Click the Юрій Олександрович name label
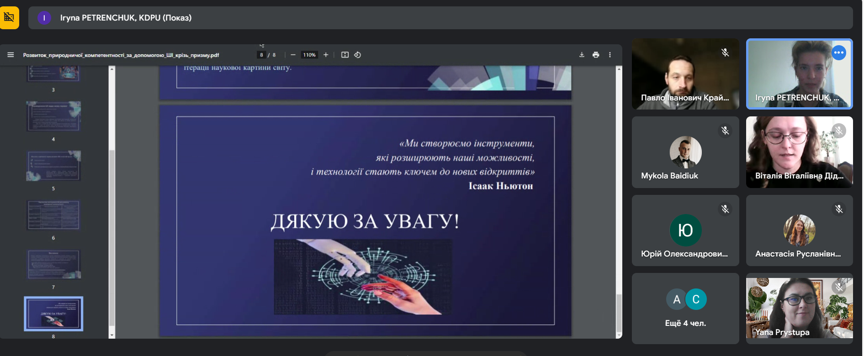 (684, 254)
